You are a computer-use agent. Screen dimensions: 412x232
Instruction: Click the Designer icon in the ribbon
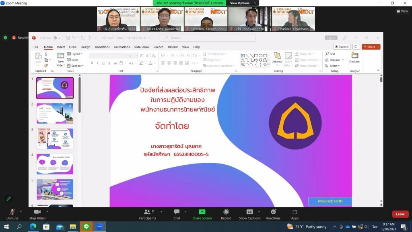click(354, 58)
